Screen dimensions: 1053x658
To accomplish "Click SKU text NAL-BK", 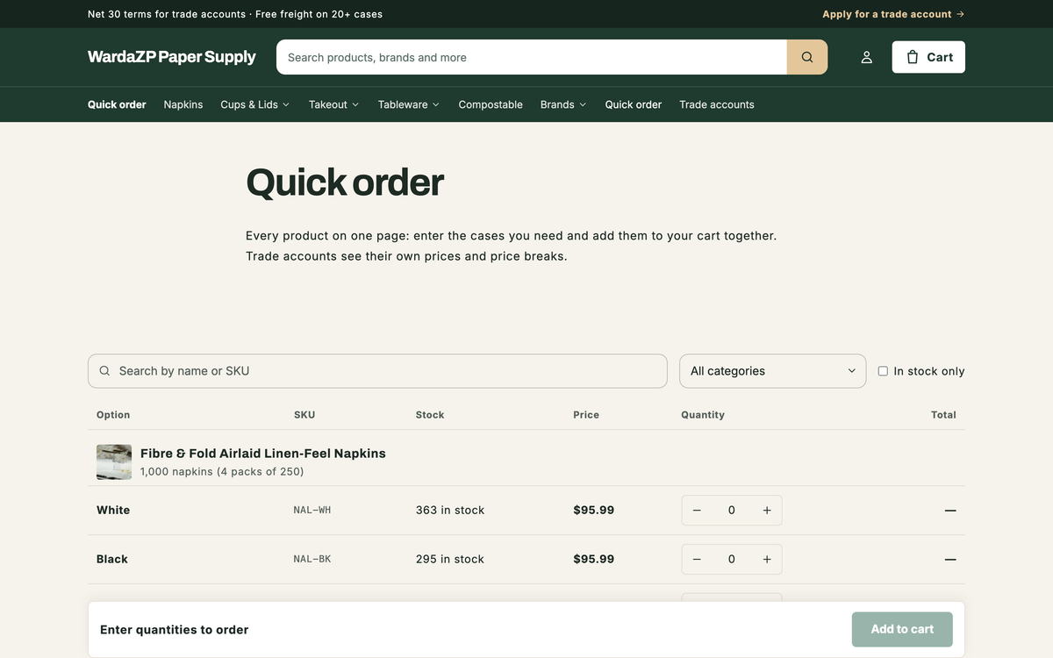I will pyautogui.click(x=312, y=559).
